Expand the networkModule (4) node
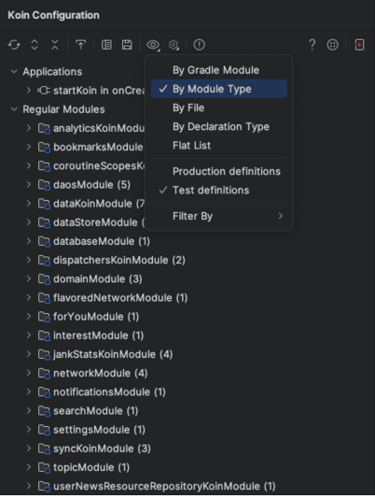 click(29, 373)
